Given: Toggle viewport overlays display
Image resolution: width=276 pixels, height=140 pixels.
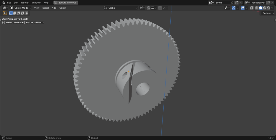Looking at the screenshot, I should pyautogui.click(x=243, y=8).
